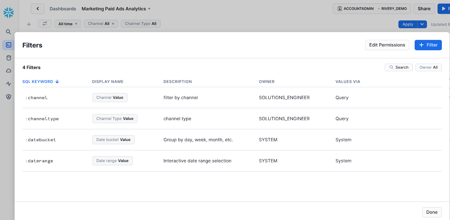
Task: Select the :channeltype filter row
Action: [x=232, y=119]
